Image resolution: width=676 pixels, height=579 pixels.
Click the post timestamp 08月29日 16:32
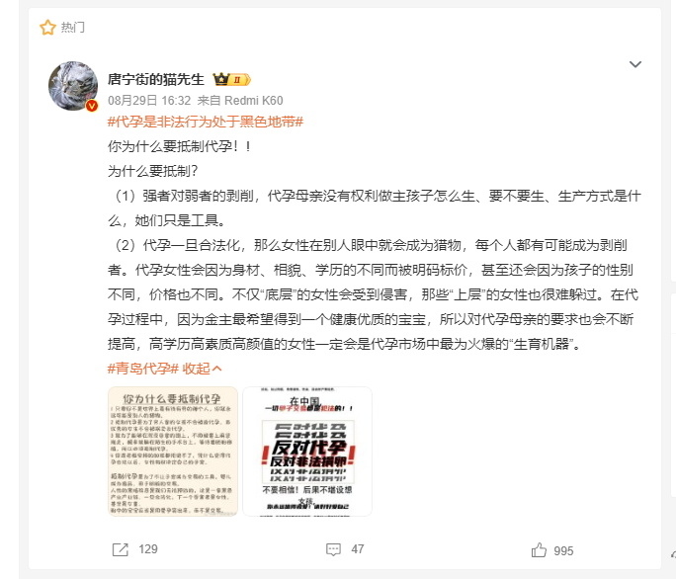(149, 101)
